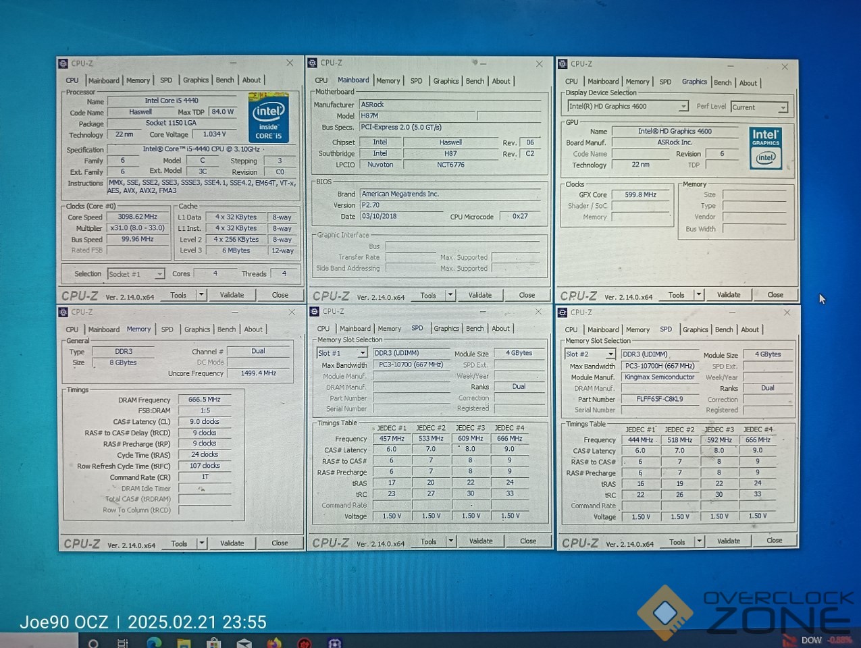Click Validate in the Intel Core i5 window
861x648 pixels.
pyautogui.click(x=232, y=295)
